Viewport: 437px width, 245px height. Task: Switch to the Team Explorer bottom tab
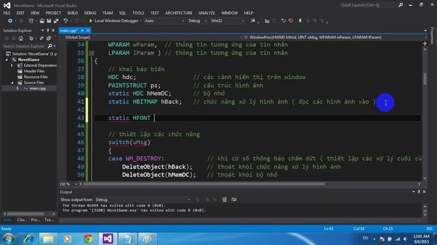coord(48,220)
